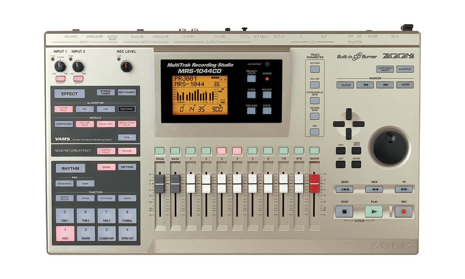465x279 pixels.
Task: Hit the PLAY transport key
Action: click(x=374, y=212)
